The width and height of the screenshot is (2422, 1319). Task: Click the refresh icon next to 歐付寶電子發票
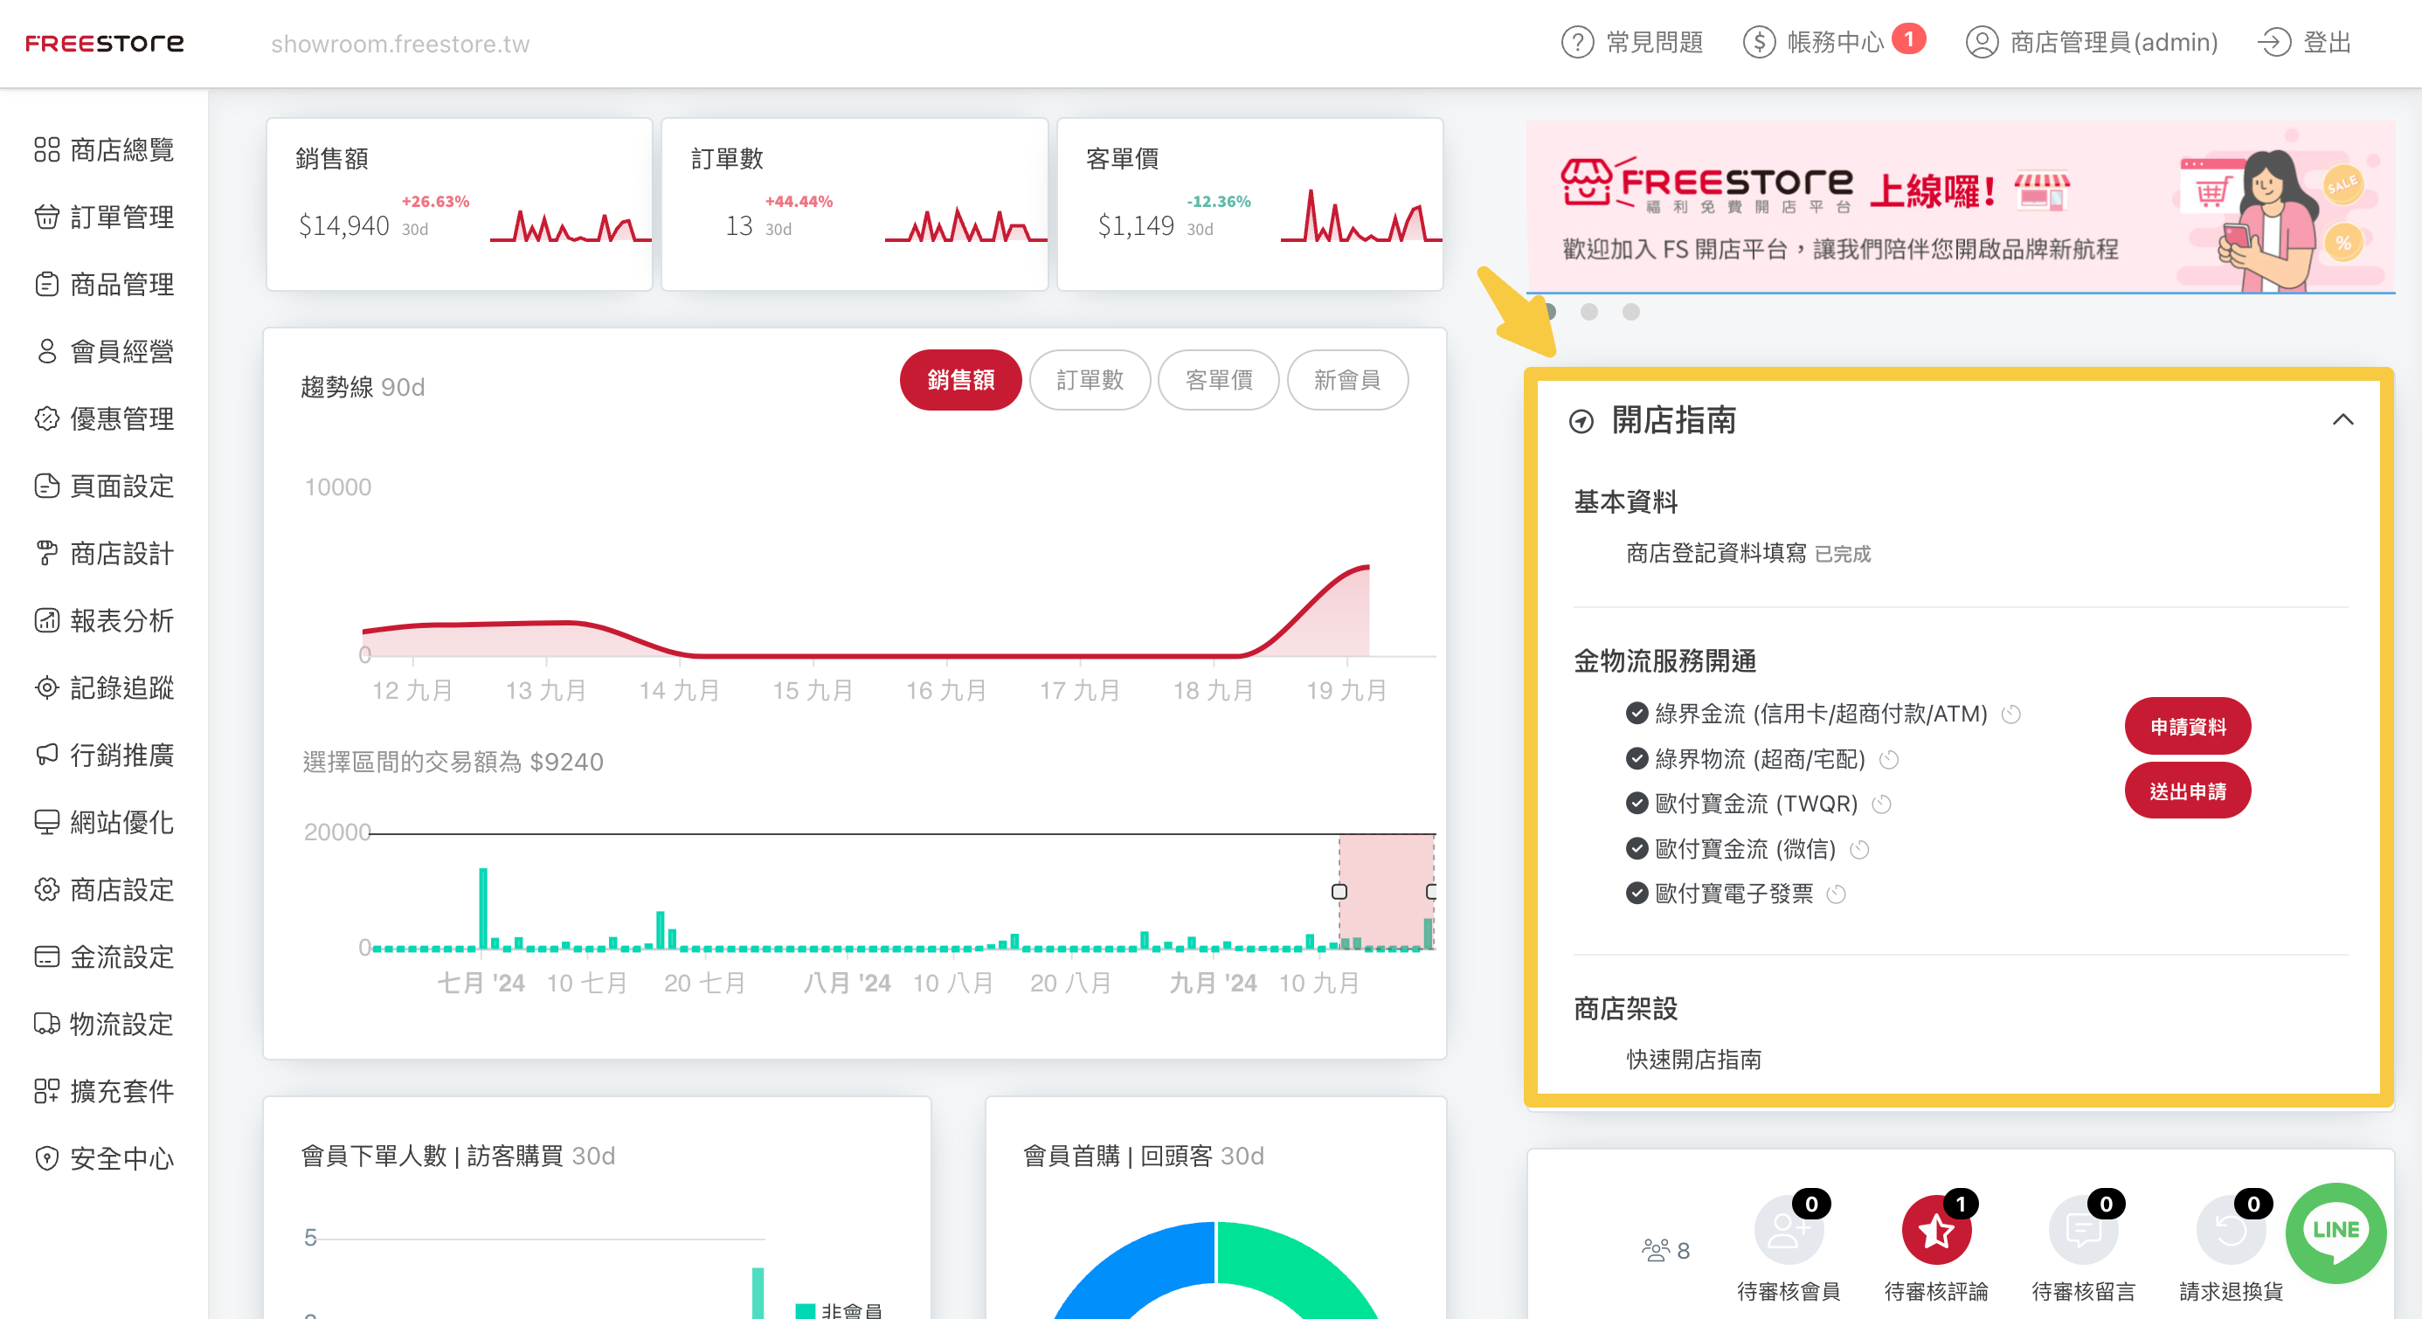point(1837,894)
